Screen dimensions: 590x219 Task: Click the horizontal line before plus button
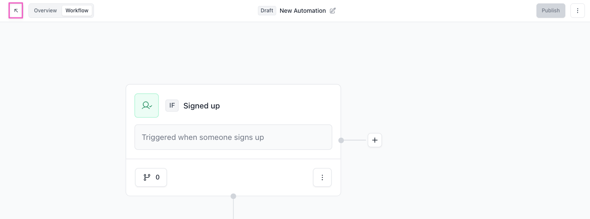355,140
